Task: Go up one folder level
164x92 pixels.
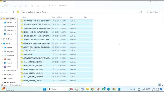Action: click(x=13, y=12)
